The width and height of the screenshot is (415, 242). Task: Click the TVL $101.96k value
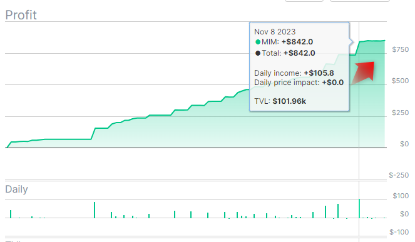click(289, 101)
